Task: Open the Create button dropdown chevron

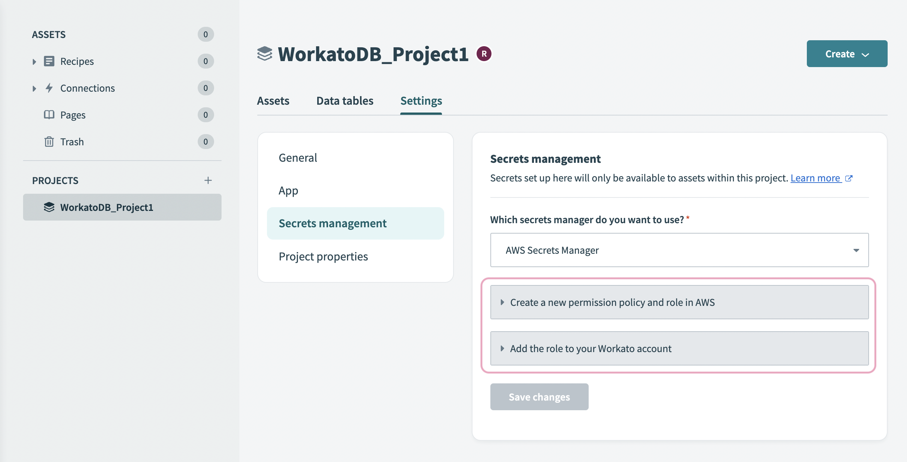Action: point(865,54)
